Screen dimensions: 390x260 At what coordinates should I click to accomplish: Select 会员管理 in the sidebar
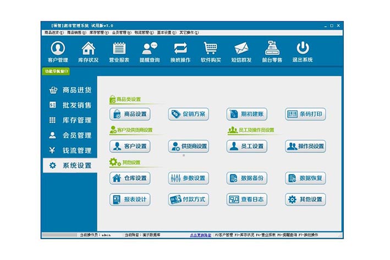click(70, 135)
